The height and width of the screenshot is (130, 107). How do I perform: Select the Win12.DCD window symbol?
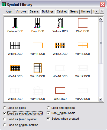coord(60,45)
